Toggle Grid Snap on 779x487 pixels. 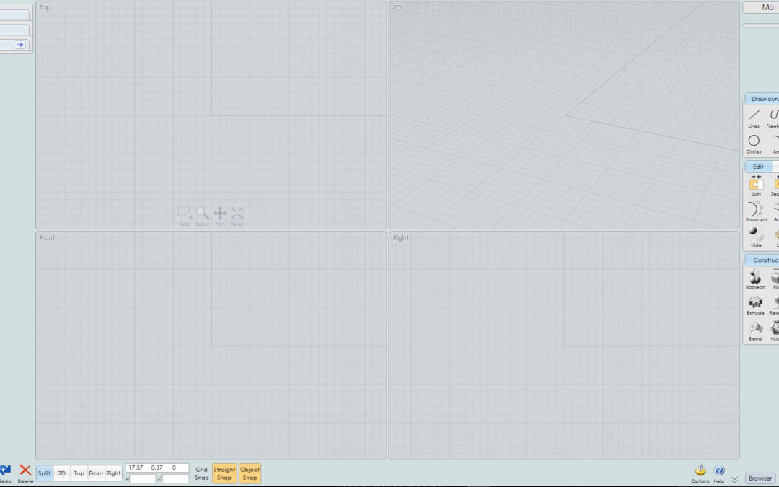[x=201, y=473]
